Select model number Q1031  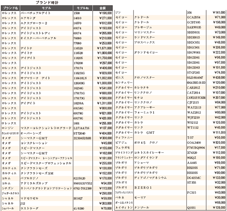pyautogui.click(x=191, y=208)
